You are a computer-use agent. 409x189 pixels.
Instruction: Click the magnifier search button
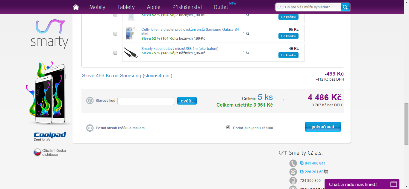[345, 7]
